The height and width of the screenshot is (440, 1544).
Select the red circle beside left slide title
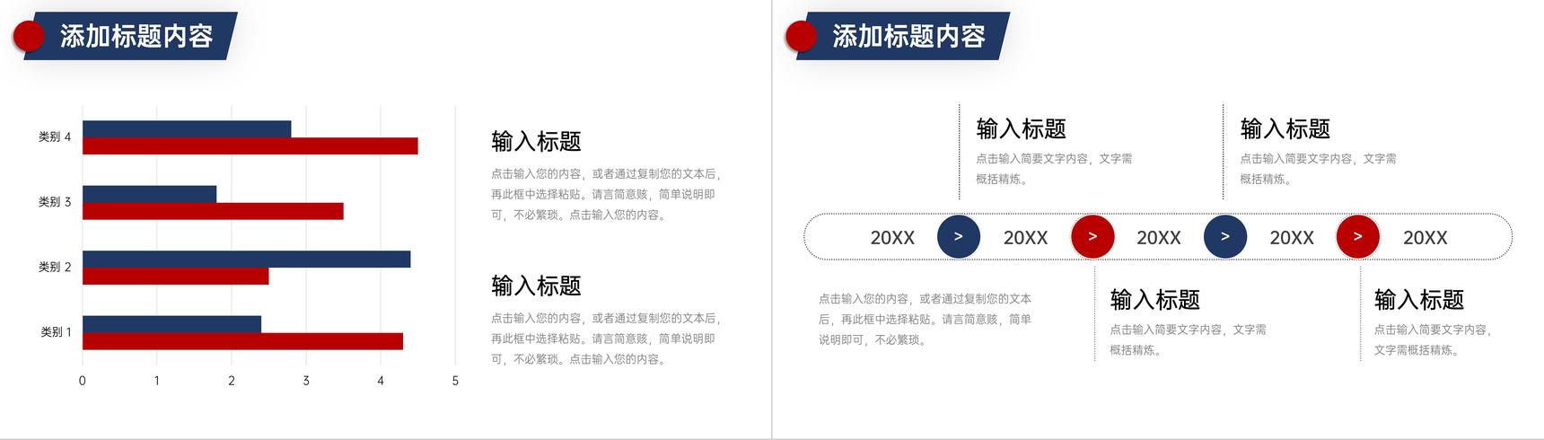[x=29, y=37]
